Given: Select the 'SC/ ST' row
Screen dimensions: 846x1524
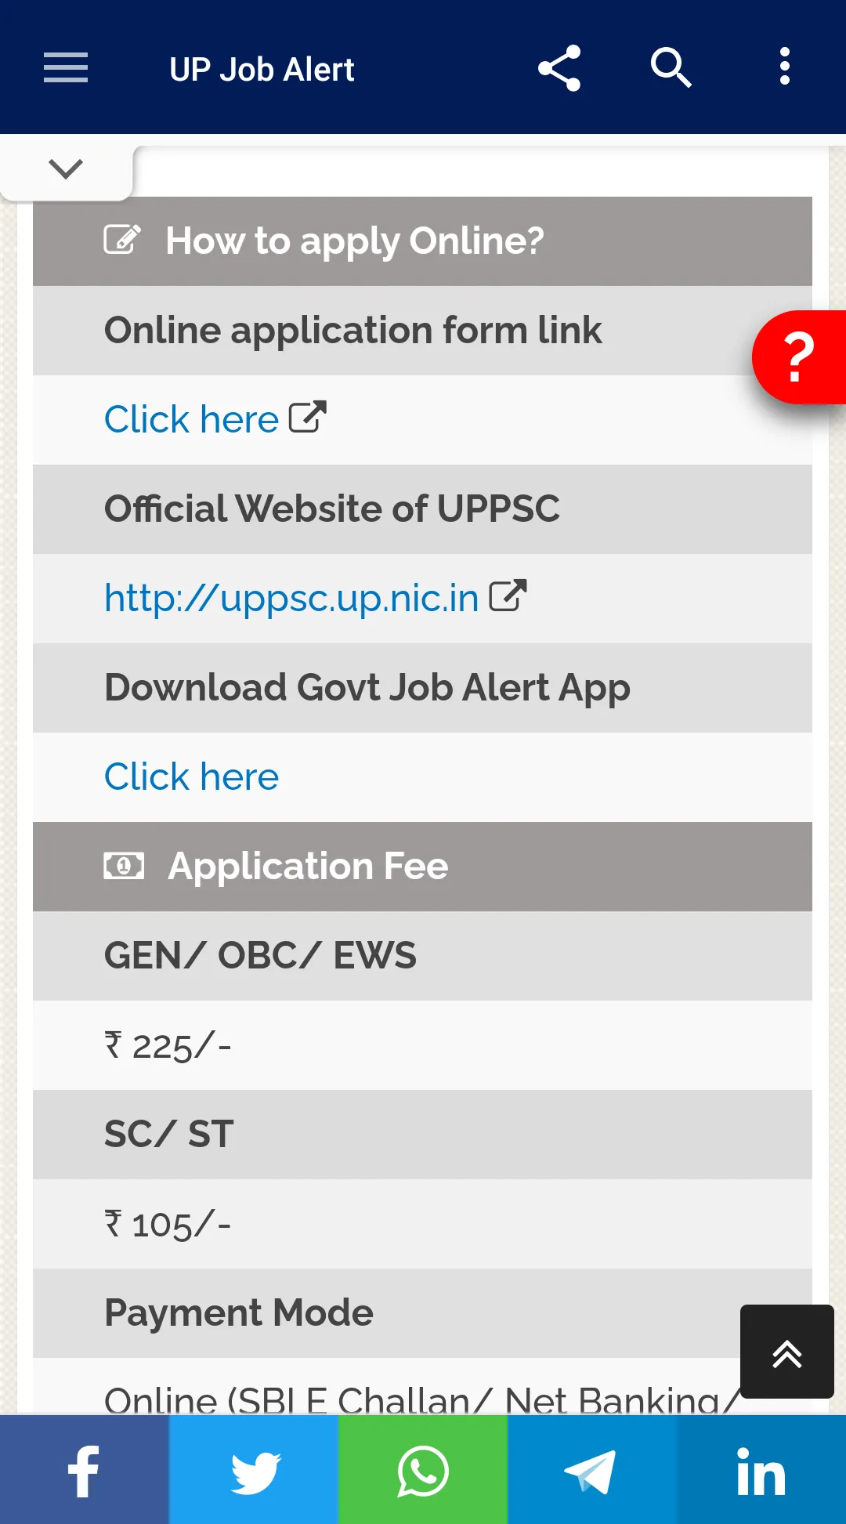Looking at the screenshot, I should pos(422,1135).
